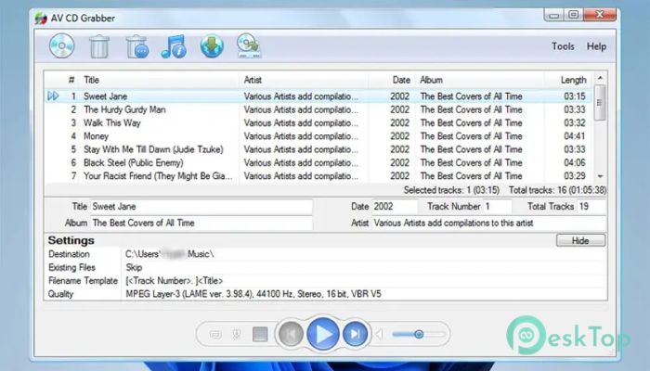The image size is (650, 371).
Task: Click the speaker volume icon
Action: tap(379, 334)
